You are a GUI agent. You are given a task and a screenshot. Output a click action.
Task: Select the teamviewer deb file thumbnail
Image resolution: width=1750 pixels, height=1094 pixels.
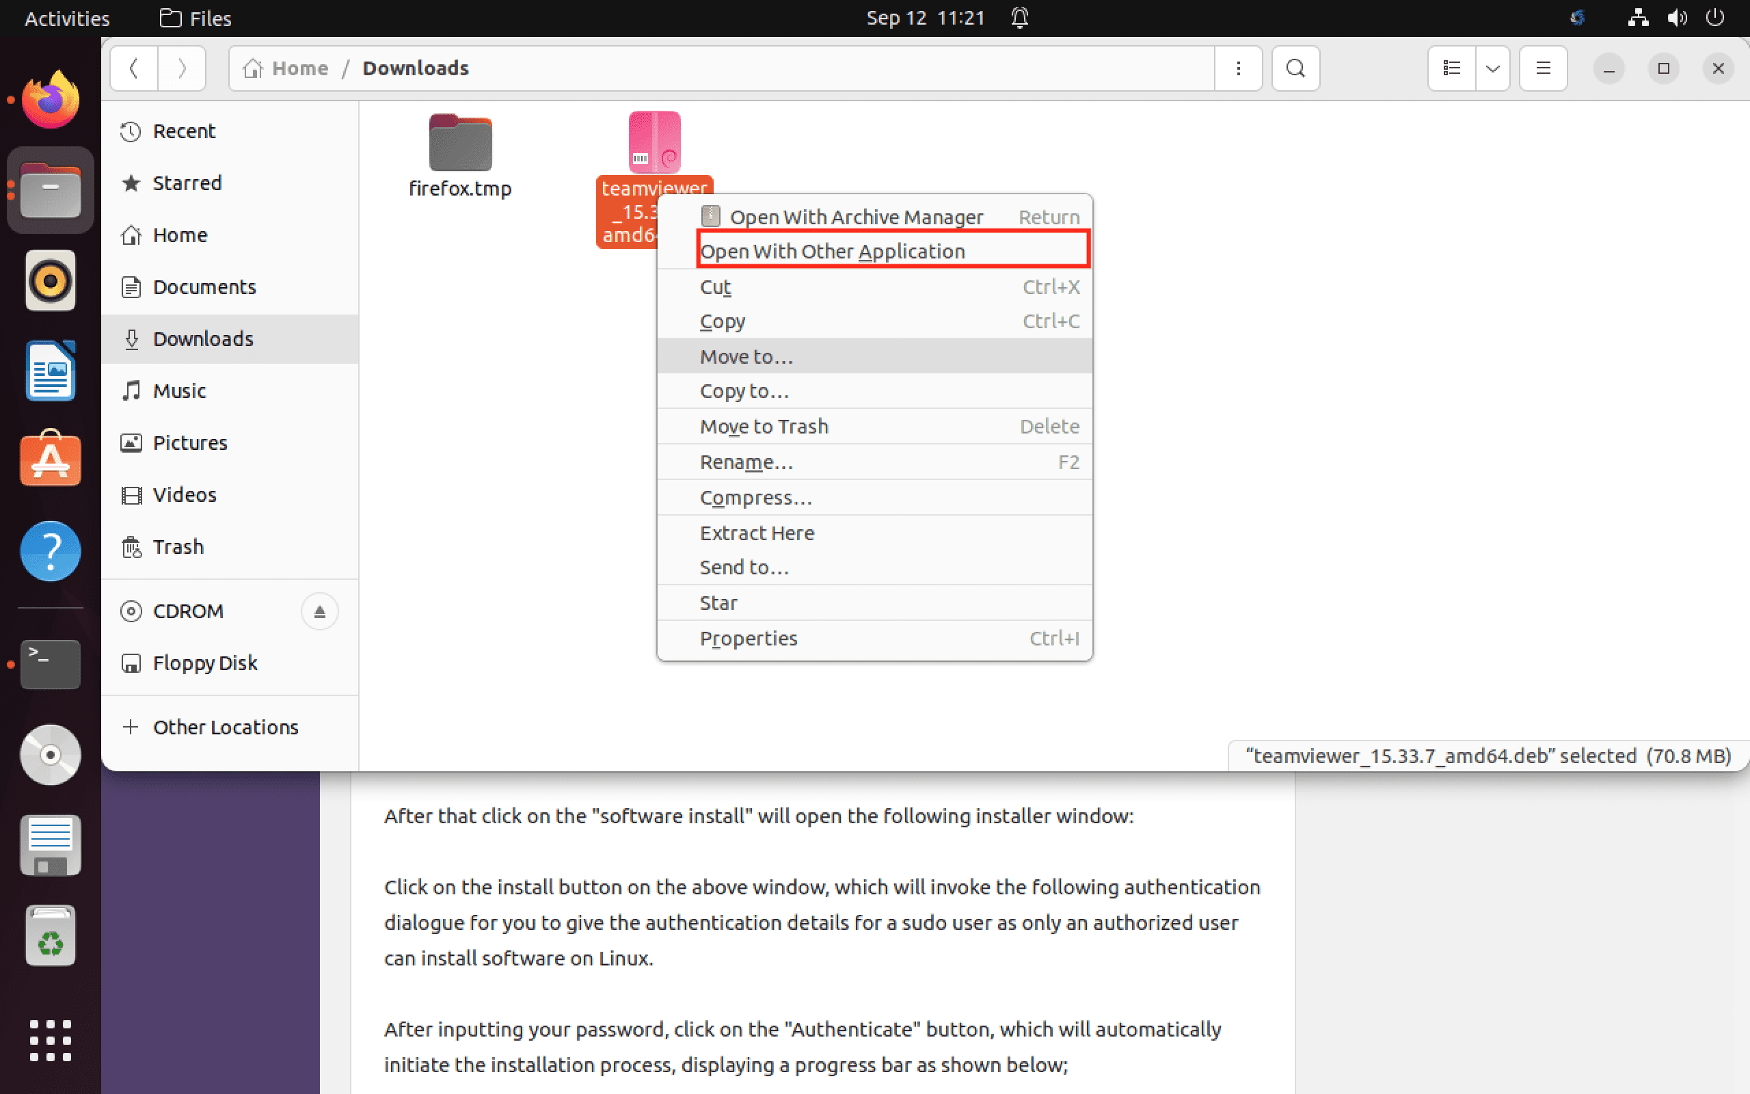654,141
